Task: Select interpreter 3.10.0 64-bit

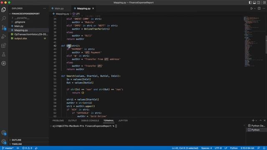Action: (x=247, y=148)
